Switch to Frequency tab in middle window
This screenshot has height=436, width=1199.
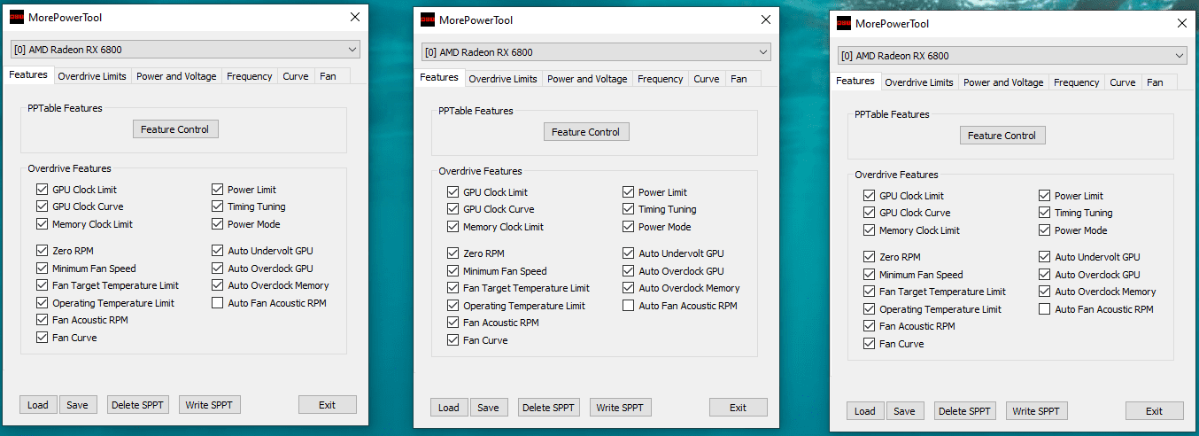(x=661, y=79)
